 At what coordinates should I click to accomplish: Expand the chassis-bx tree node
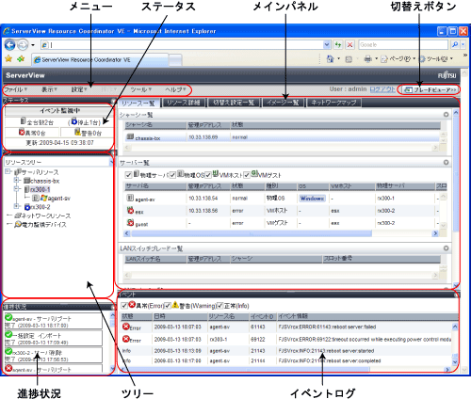pyautogui.click(x=17, y=181)
